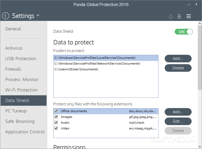Open the user account icon
The width and height of the screenshot is (202, 149).
pyautogui.click(x=179, y=16)
